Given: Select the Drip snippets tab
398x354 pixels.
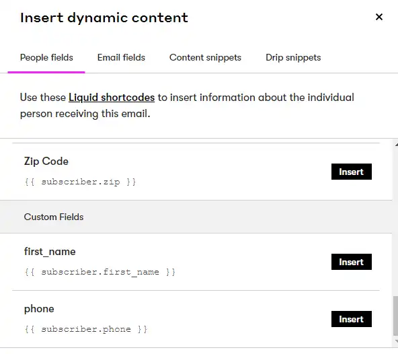Looking at the screenshot, I should click(293, 58).
